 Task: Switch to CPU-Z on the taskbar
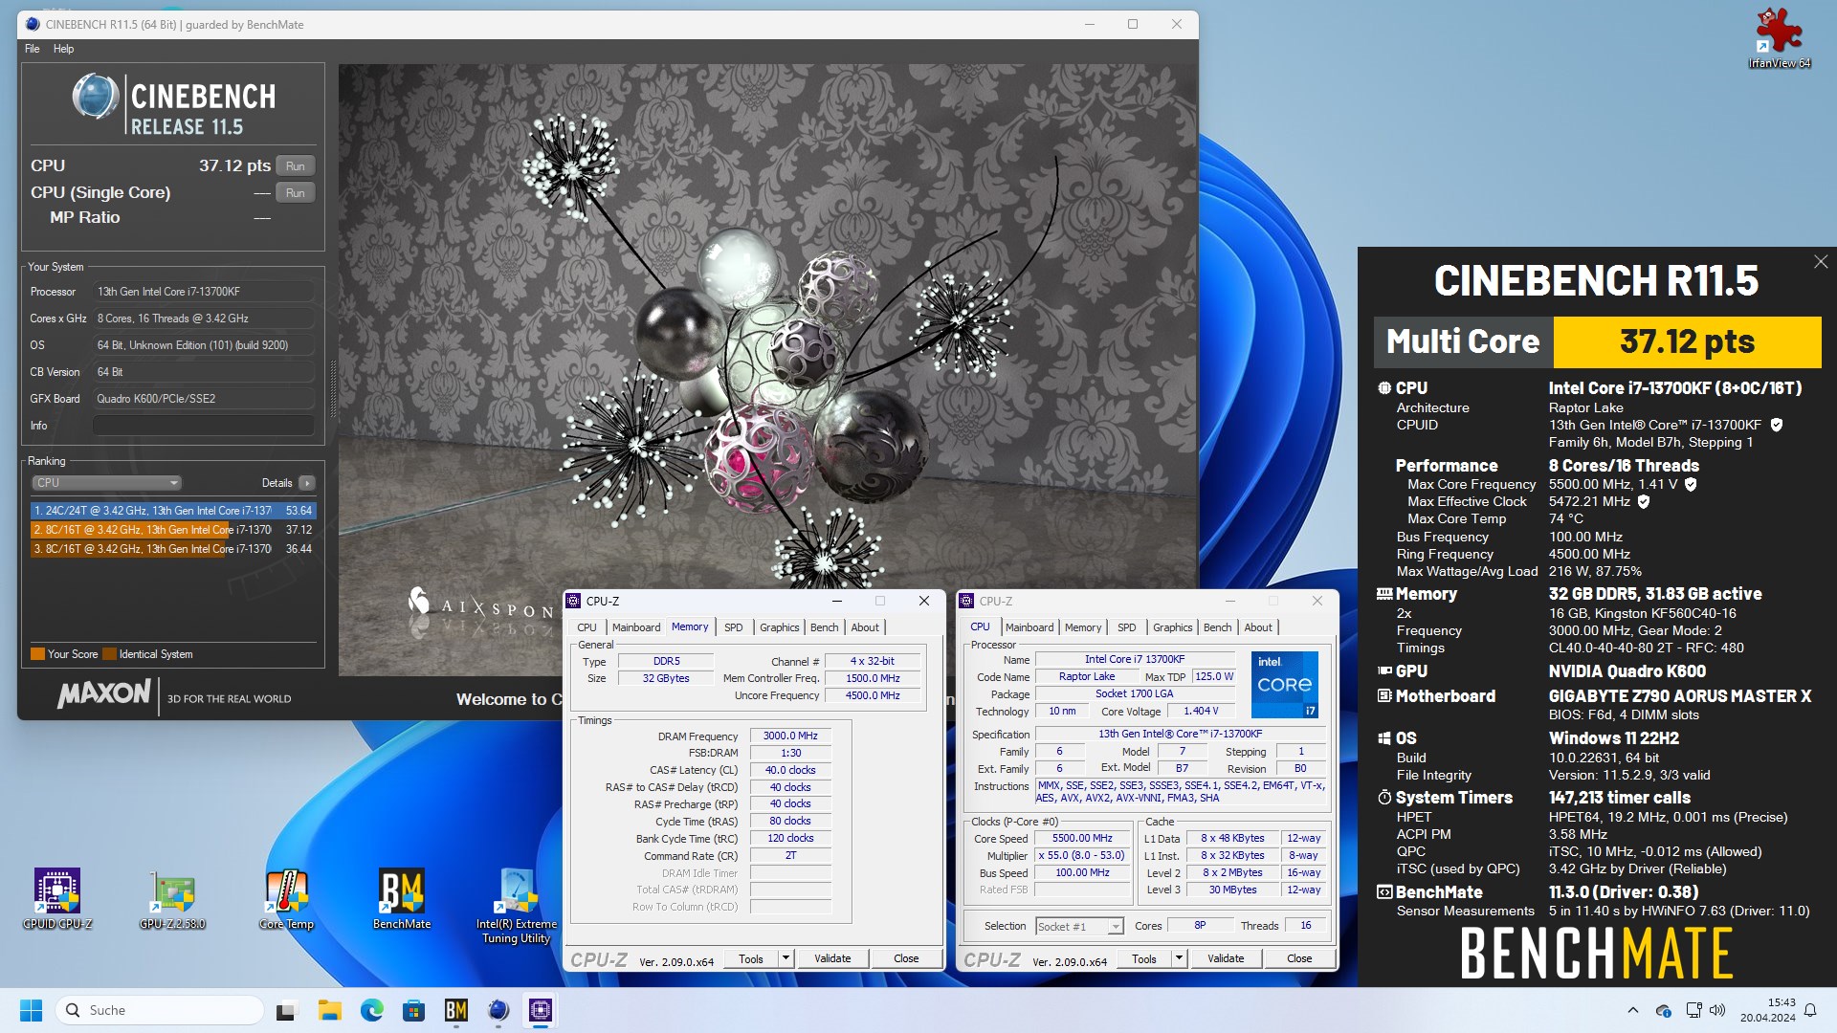(541, 1010)
